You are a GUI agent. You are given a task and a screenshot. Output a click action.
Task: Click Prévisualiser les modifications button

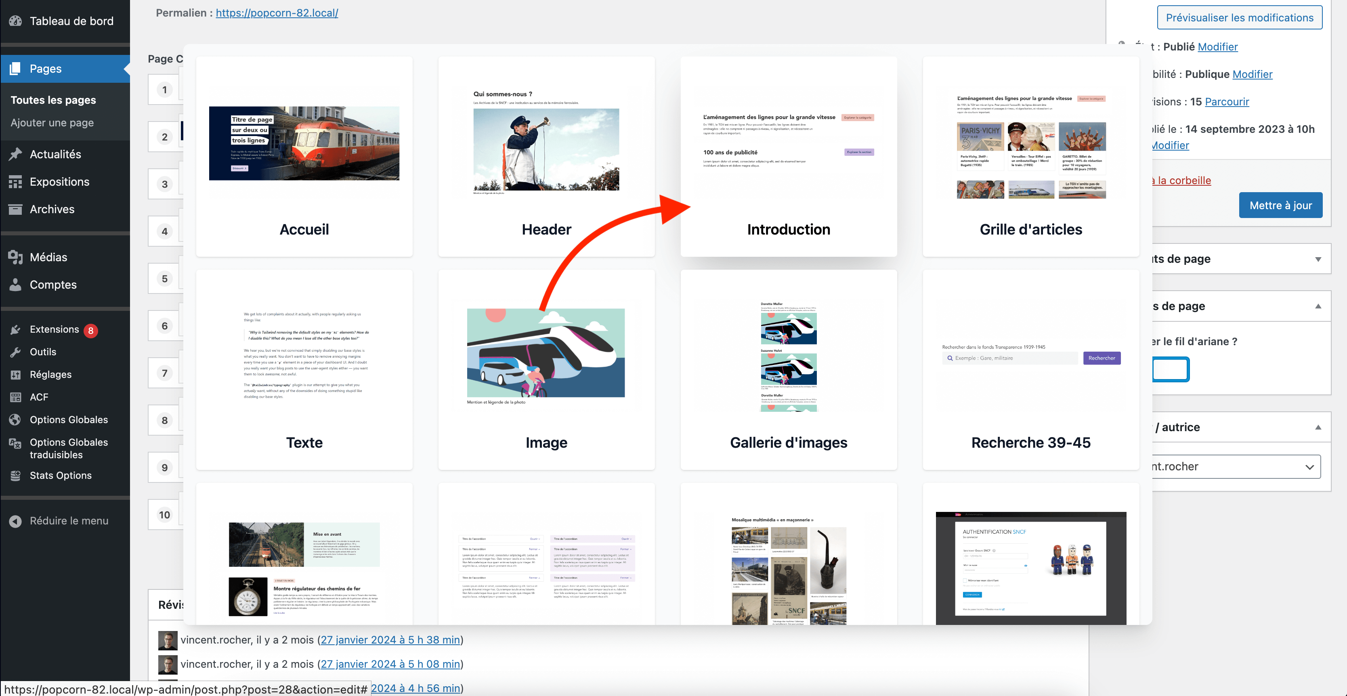pos(1239,18)
